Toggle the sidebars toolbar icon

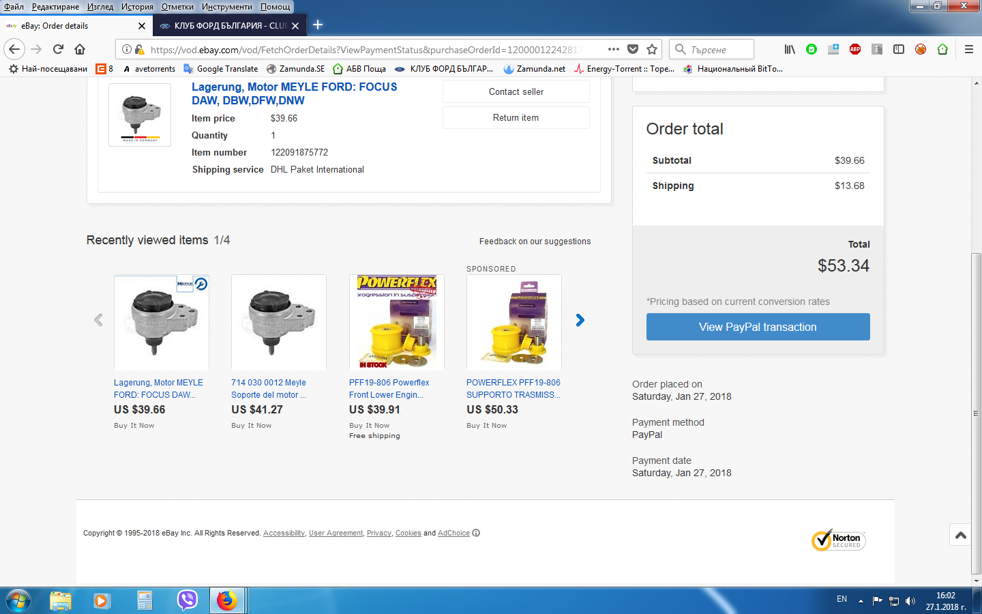899,49
